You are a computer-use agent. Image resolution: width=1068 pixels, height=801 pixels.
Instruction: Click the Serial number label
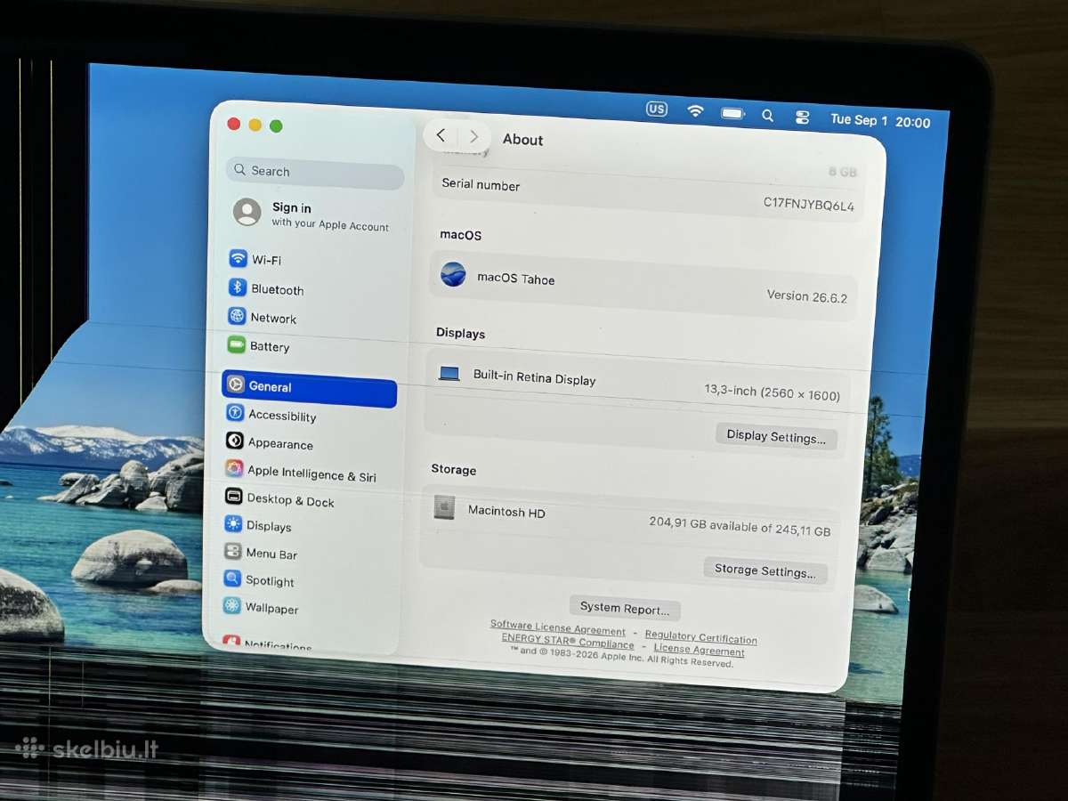point(481,184)
